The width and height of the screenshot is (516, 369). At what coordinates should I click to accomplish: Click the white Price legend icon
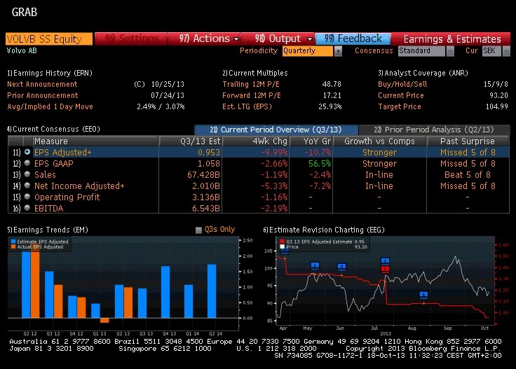coord(282,246)
